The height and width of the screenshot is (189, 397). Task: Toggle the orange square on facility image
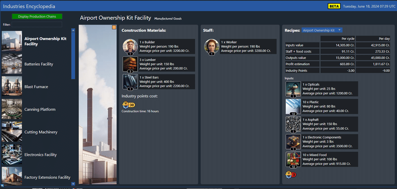(x=114, y=27)
